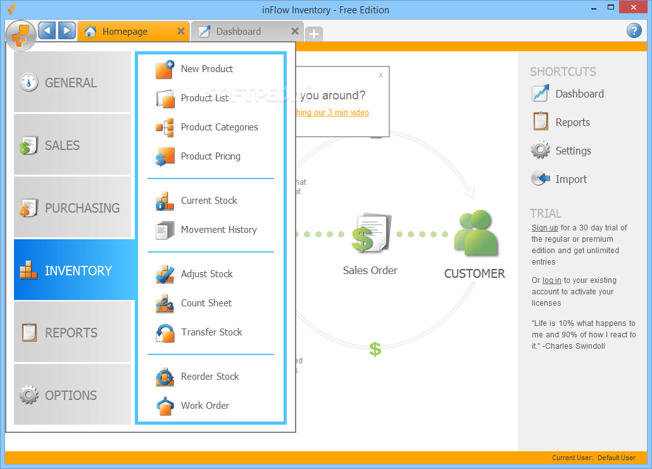Click the Import shortcut arrow icon
The image size is (652, 469).
click(540, 178)
